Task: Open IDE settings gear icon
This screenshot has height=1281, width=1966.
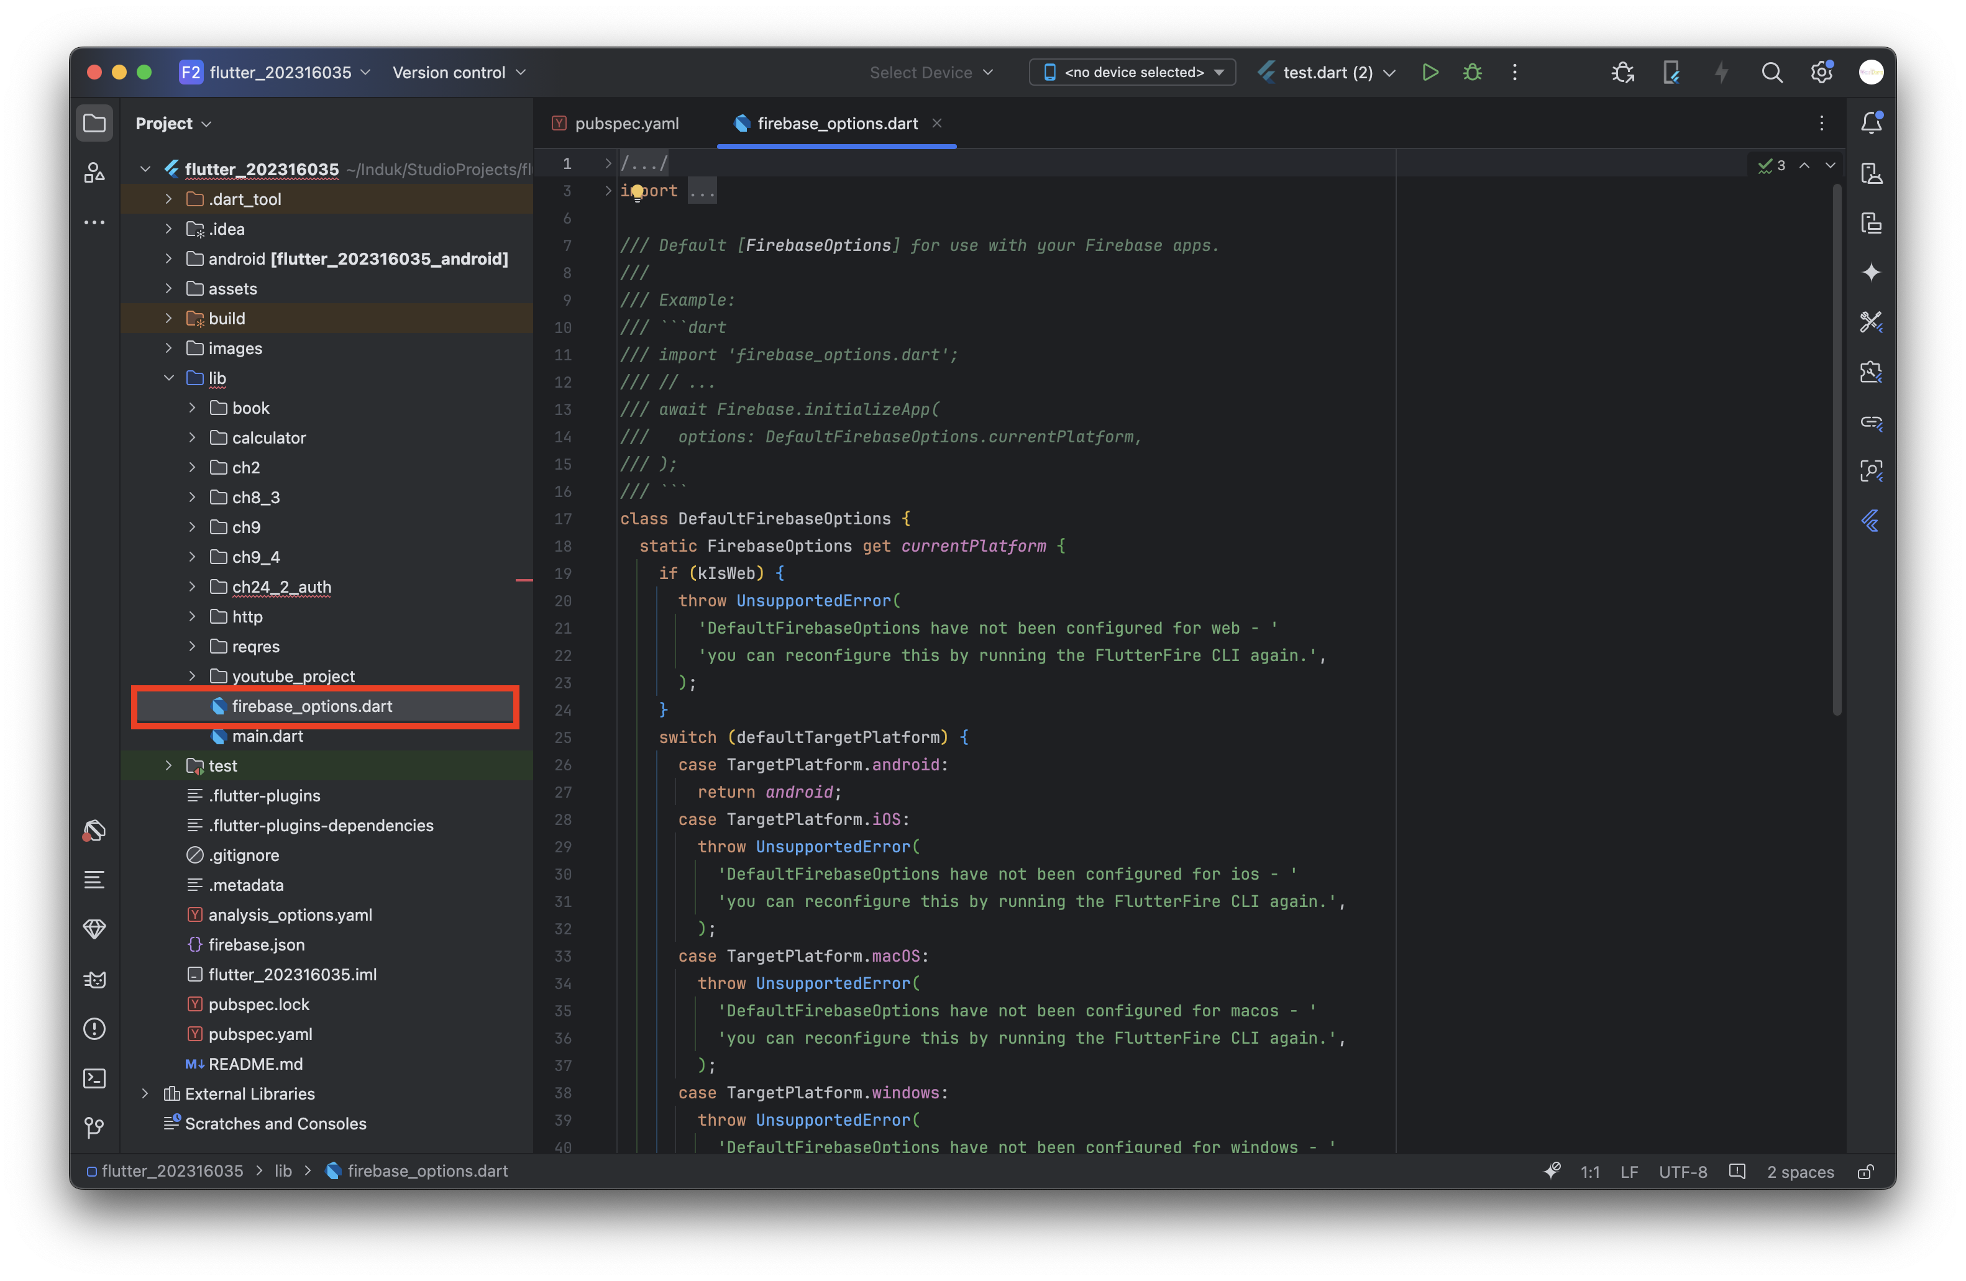Action: (x=1821, y=73)
